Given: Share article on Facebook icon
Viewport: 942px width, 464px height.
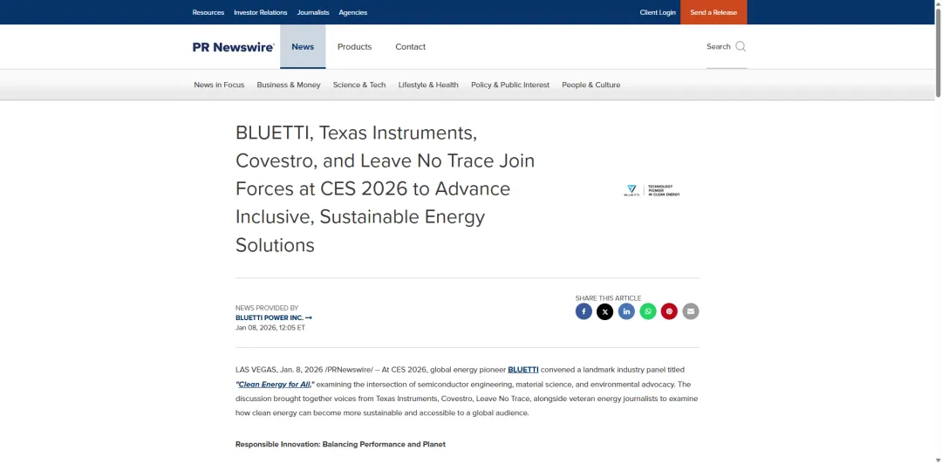Looking at the screenshot, I should click(x=584, y=311).
